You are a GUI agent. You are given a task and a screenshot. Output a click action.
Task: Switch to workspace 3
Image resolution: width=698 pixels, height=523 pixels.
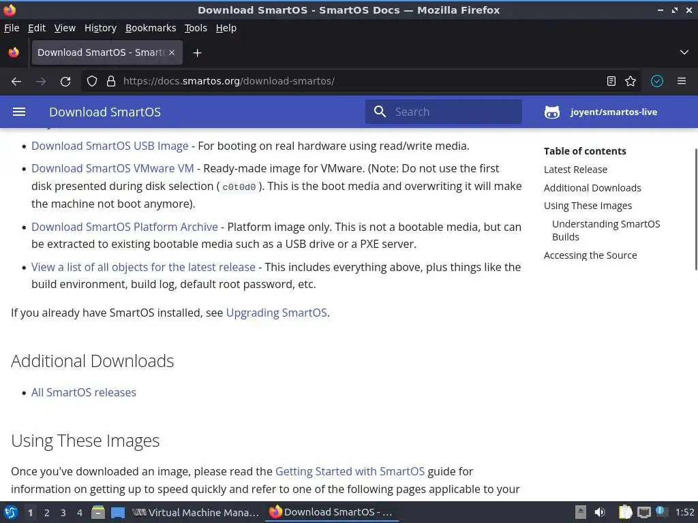click(63, 513)
